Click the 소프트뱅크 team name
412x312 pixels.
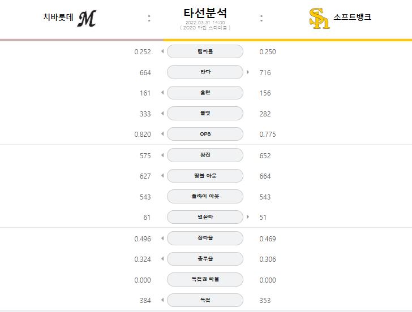[x=353, y=17]
